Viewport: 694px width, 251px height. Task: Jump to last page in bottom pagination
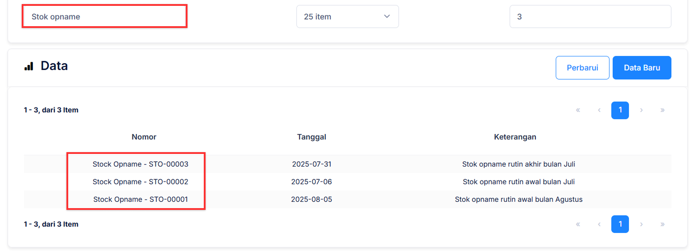click(x=662, y=224)
